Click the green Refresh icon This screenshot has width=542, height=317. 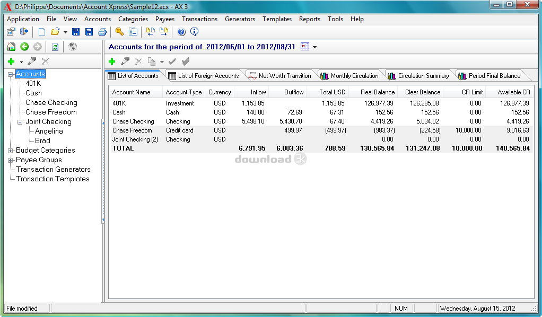point(55,47)
